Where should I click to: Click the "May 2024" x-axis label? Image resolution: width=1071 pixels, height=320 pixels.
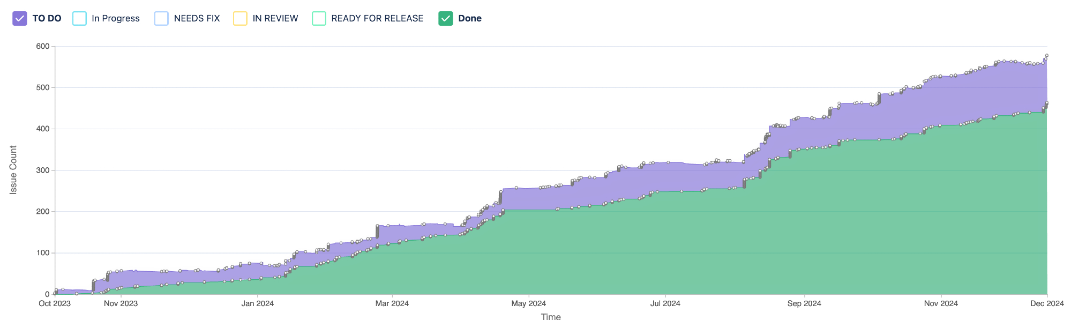tap(528, 303)
